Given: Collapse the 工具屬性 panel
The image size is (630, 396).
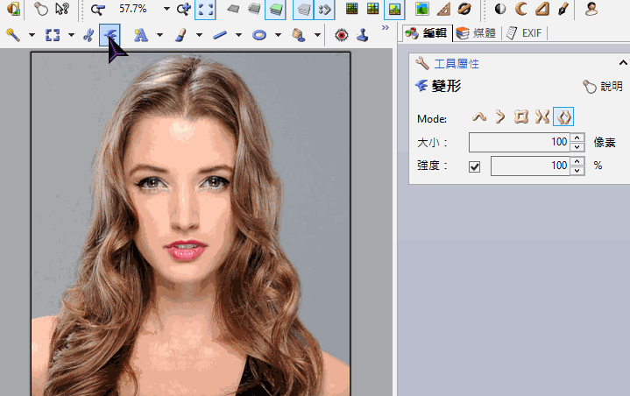Looking at the screenshot, I should (x=623, y=63).
